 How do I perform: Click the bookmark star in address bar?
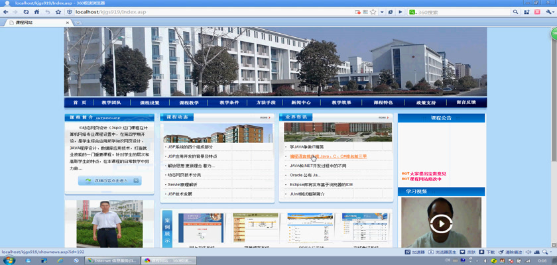point(373,12)
